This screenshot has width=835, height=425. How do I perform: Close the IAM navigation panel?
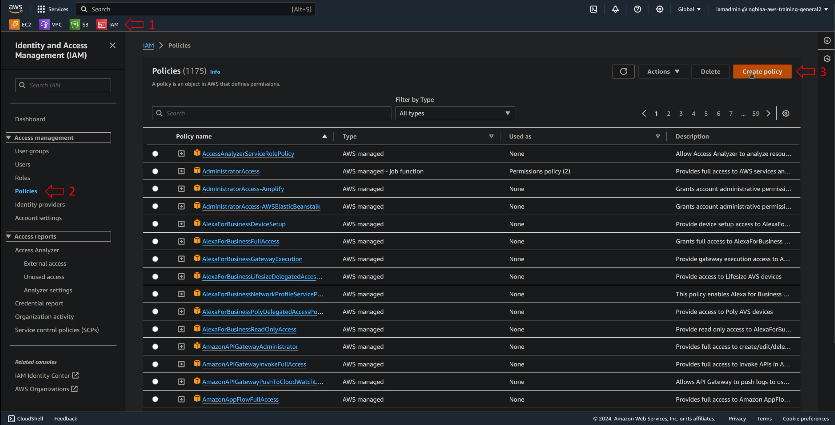(113, 45)
